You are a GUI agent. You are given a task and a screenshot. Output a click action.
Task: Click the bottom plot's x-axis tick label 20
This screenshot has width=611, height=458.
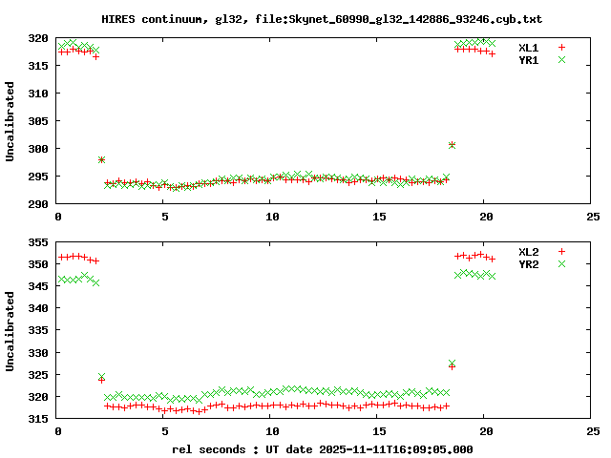click(486, 431)
